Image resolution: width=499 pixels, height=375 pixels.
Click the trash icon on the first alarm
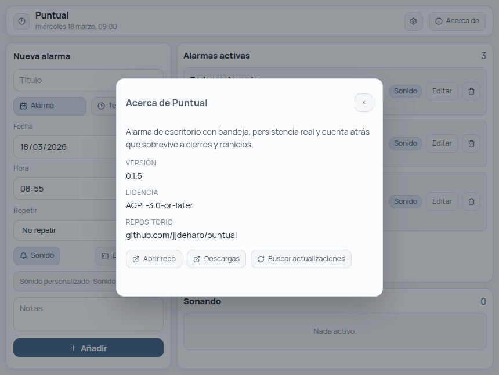471,91
